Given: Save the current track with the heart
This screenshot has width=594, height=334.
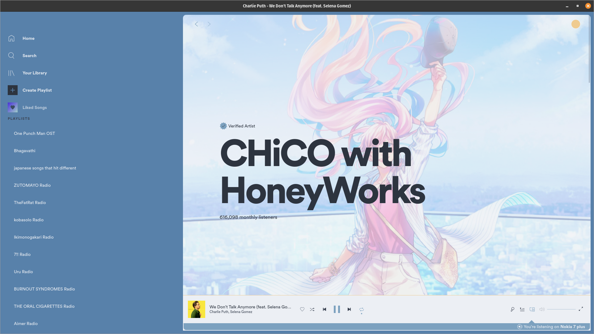Looking at the screenshot, I should tap(302, 309).
